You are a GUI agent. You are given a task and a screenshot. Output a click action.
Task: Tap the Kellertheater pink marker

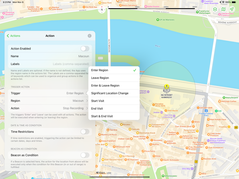coord(146,6)
